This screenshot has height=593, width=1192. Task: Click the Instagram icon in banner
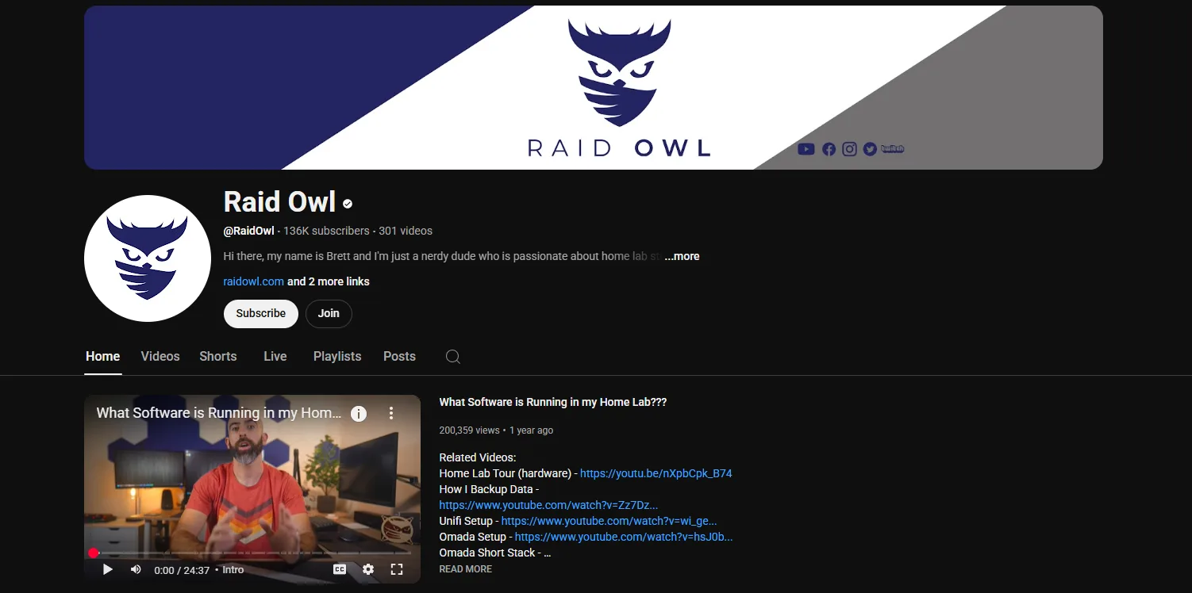click(x=849, y=149)
